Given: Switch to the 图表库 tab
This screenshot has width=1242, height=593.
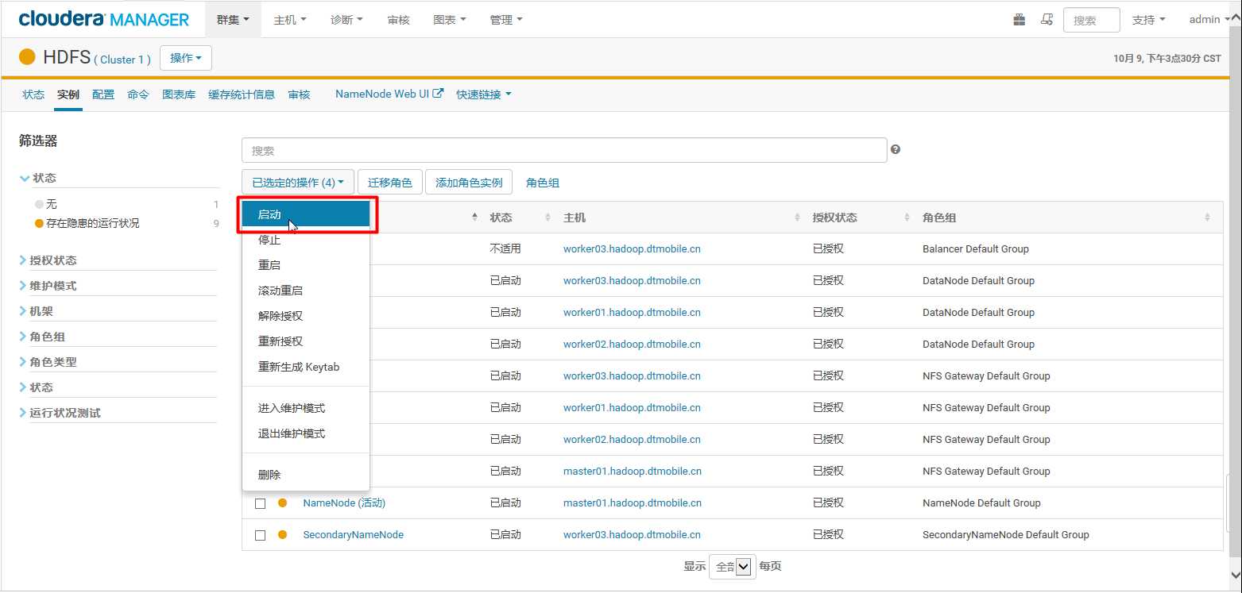Looking at the screenshot, I should click(x=179, y=94).
